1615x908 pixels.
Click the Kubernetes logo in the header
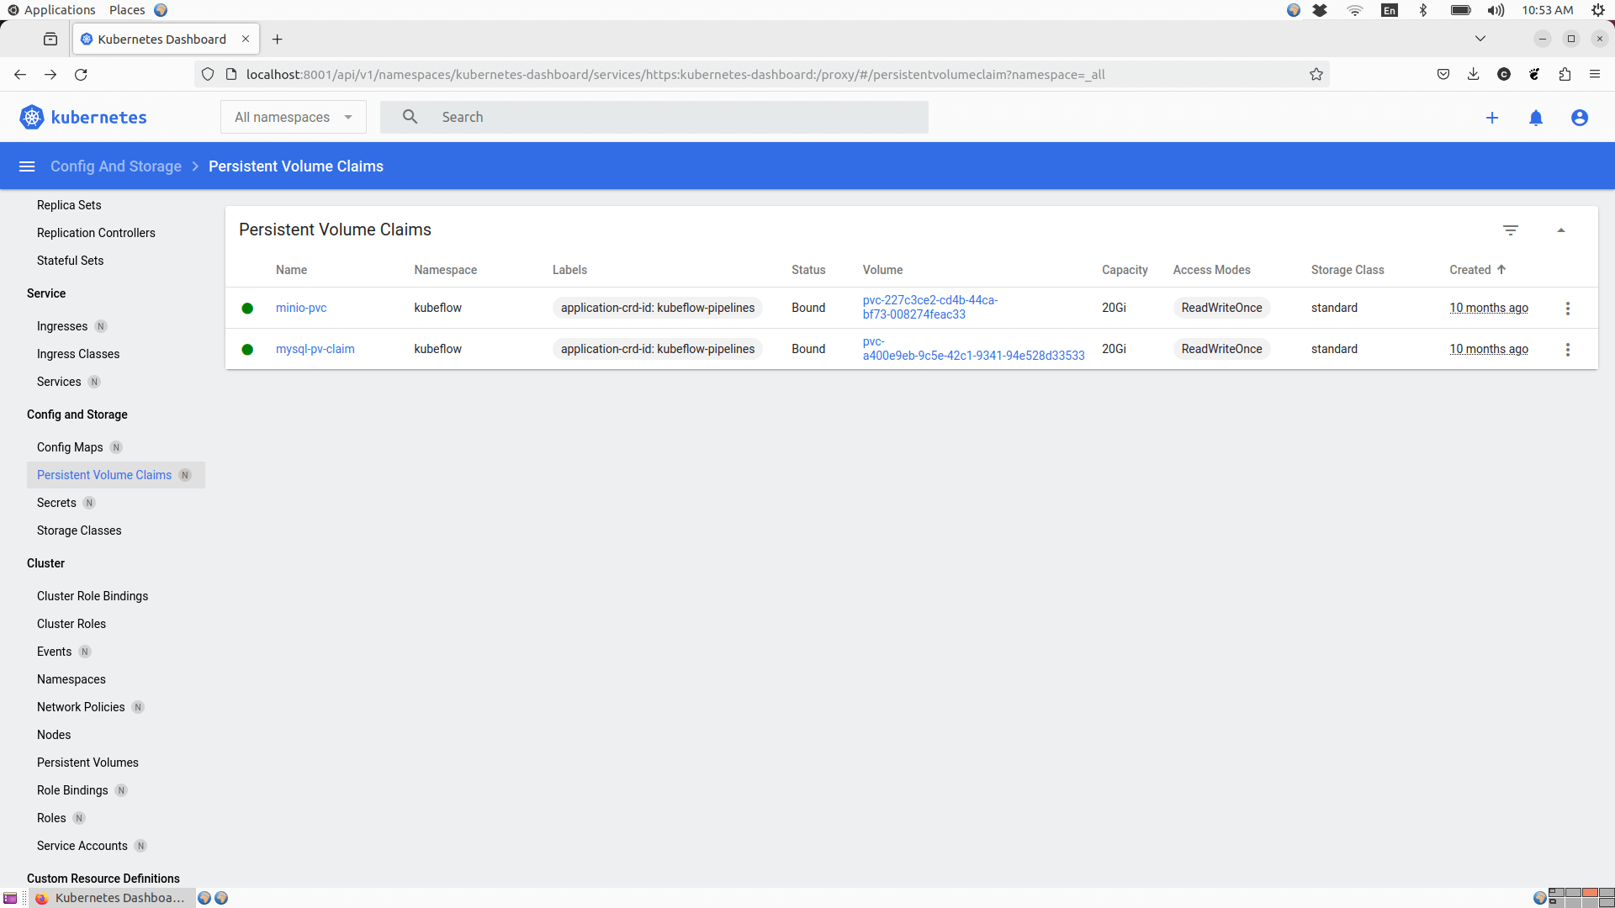[31, 117]
